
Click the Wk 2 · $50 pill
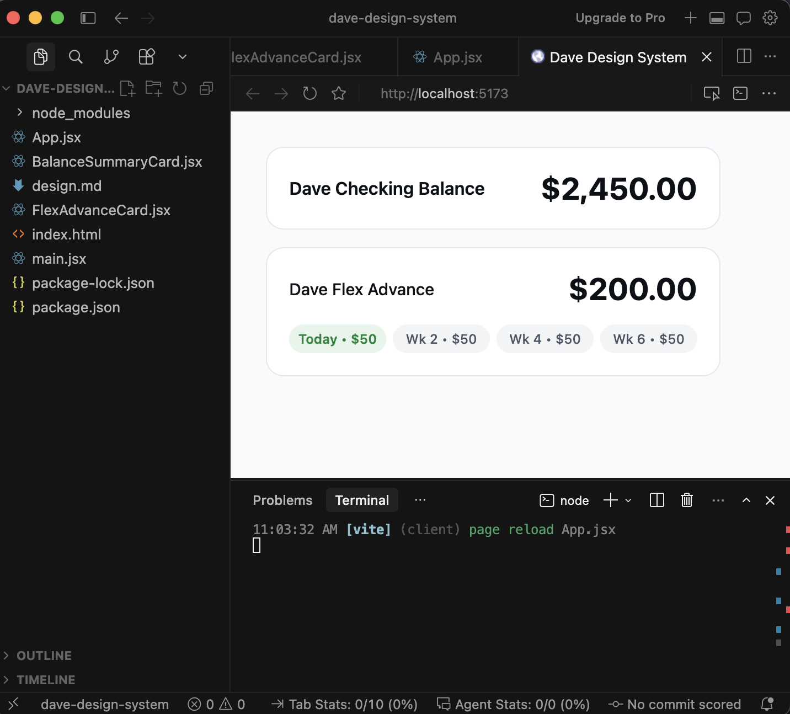click(441, 339)
